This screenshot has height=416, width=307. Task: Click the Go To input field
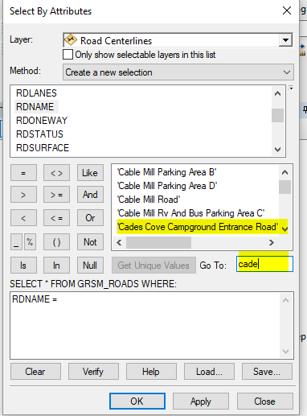click(264, 264)
